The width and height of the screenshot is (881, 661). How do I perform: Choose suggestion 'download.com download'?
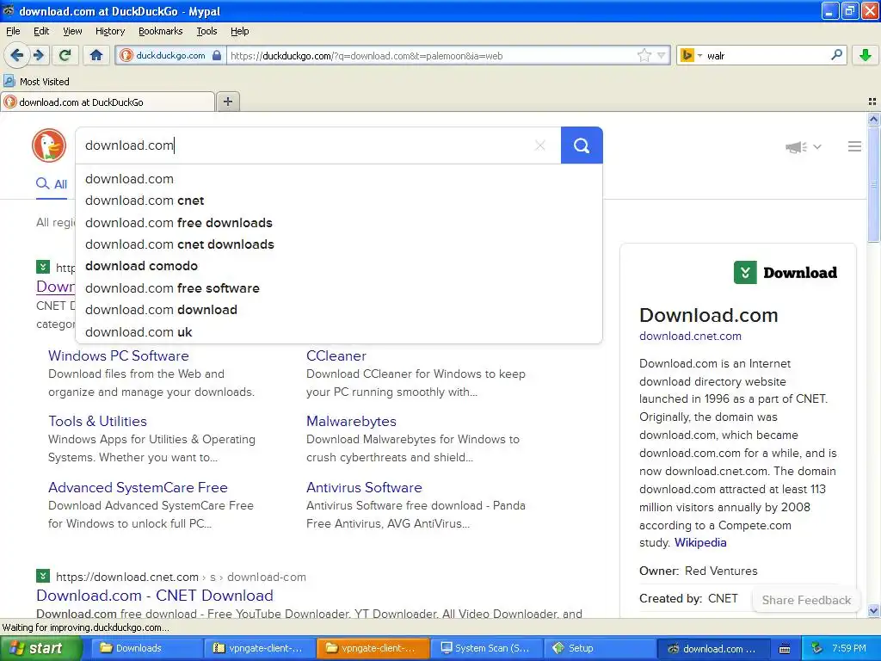pyautogui.click(x=339, y=310)
